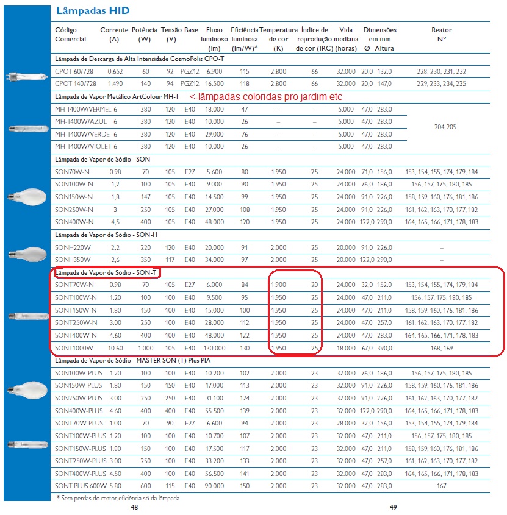Click reactor number '167'
507x515 pixels.
click(x=442, y=486)
